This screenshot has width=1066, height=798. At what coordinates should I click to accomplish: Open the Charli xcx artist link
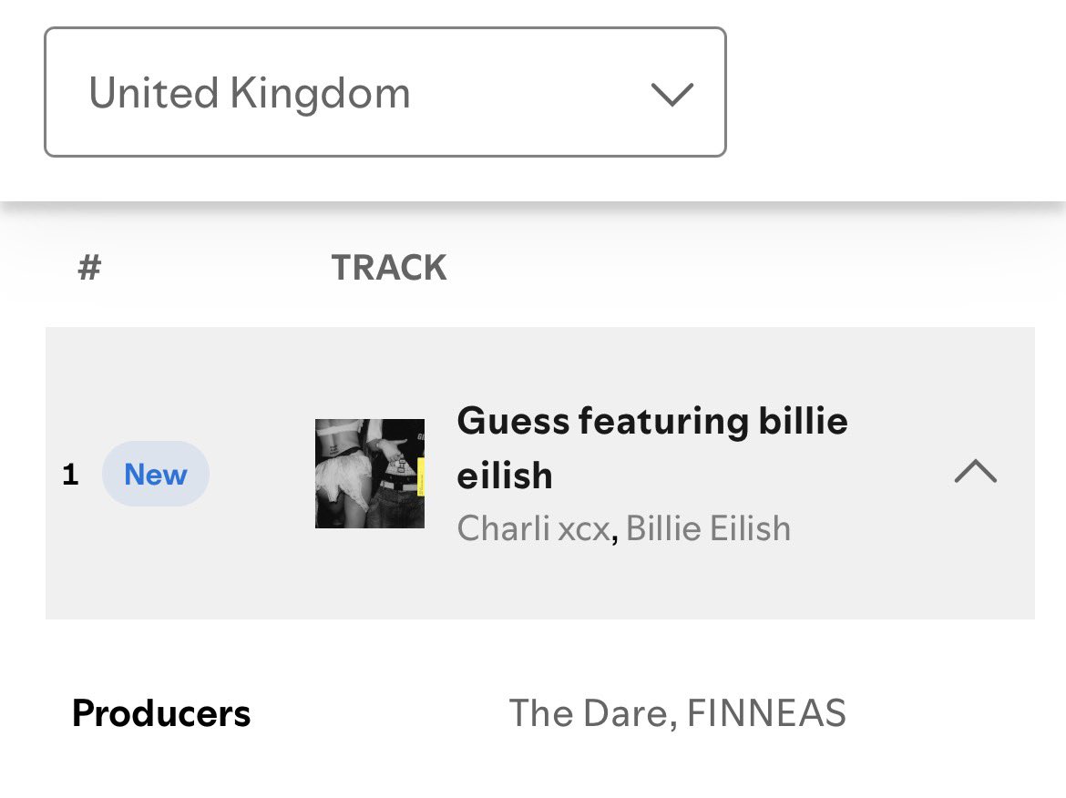(x=534, y=528)
